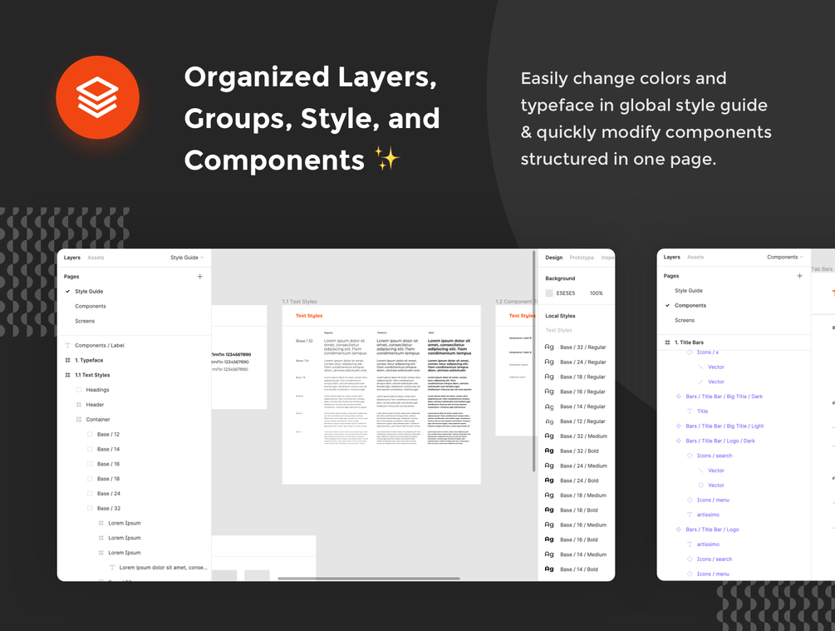Switch to Assets tab in Components window
The image size is (835, 631).
point(695,257)
